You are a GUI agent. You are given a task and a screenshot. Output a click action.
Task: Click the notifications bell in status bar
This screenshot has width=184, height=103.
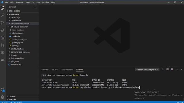point(182,102)
